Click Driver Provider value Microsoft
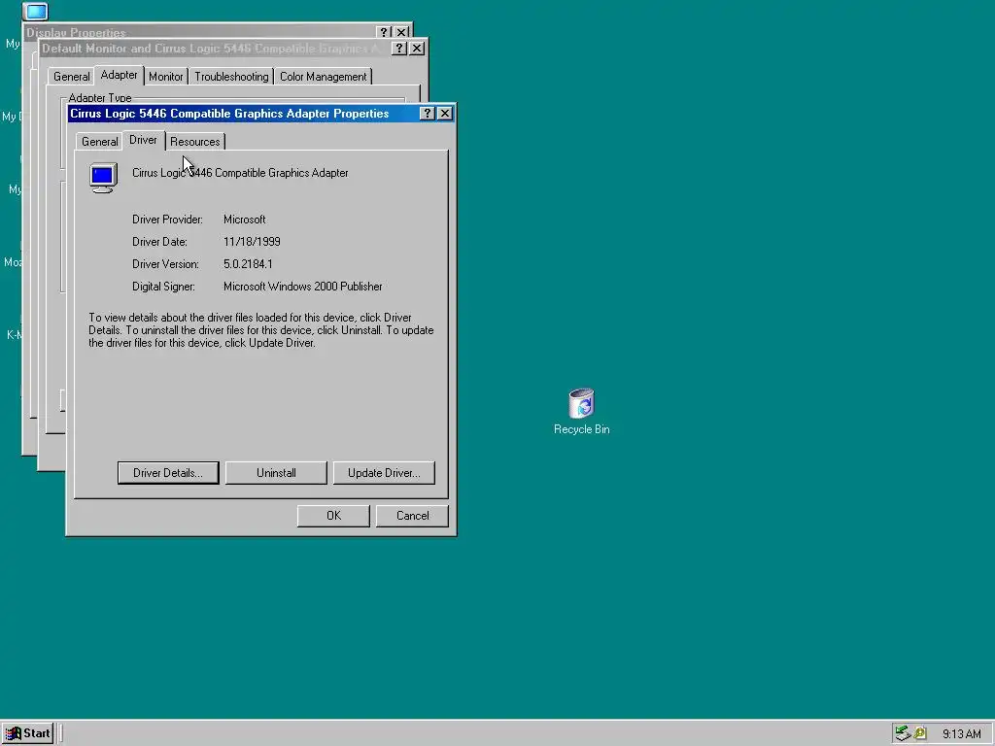 244,220
